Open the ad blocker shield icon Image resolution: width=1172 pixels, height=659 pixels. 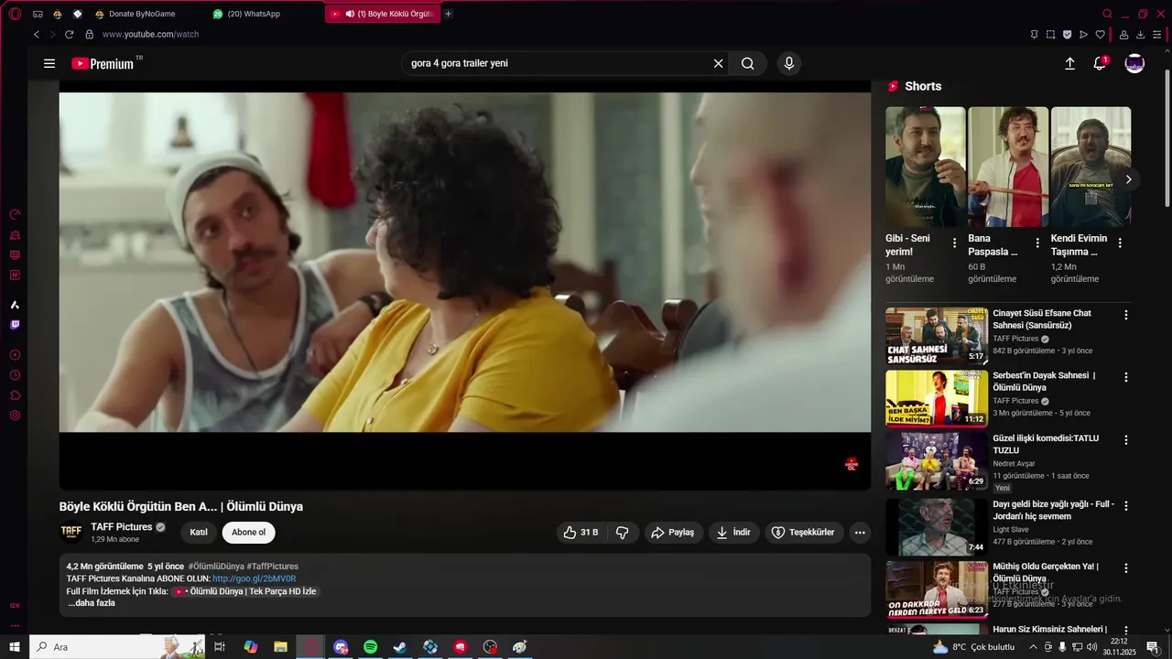[x=1067, y=35]
